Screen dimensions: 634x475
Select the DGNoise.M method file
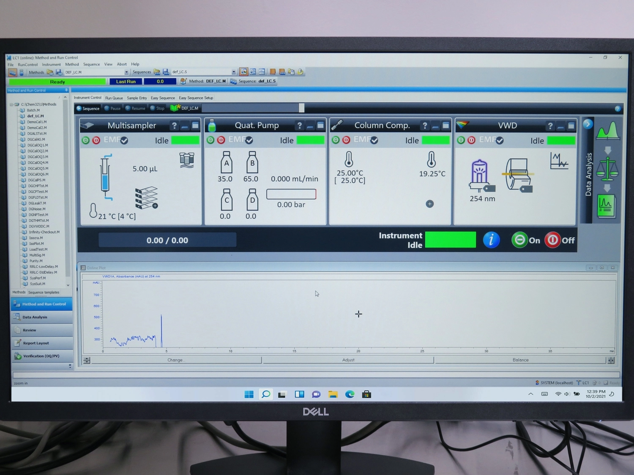[x=37, y=209]
